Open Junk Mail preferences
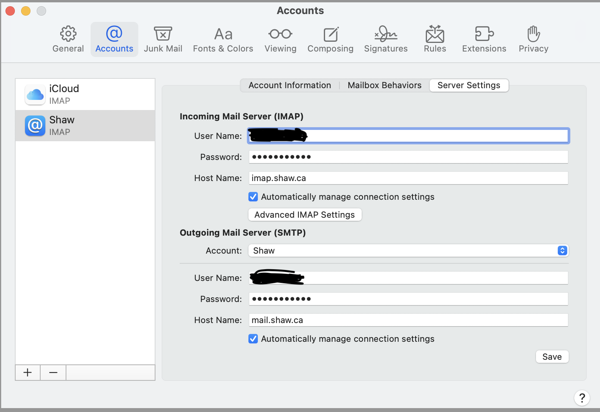 [x=163, y=39]
